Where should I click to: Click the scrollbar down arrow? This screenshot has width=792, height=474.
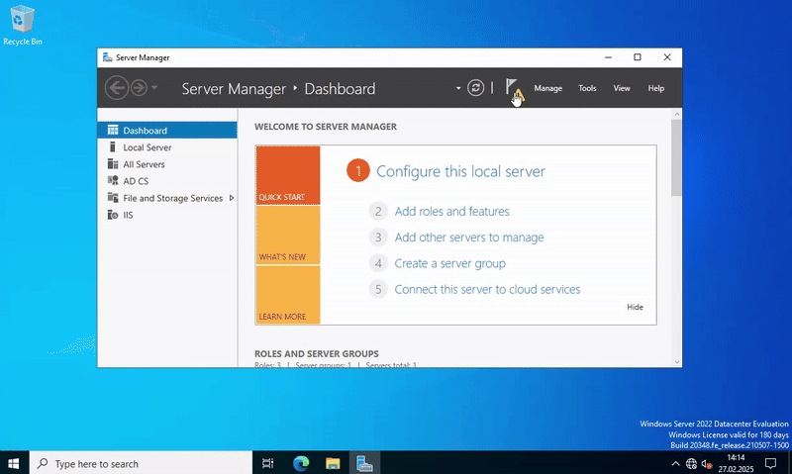tap(677, 362)
